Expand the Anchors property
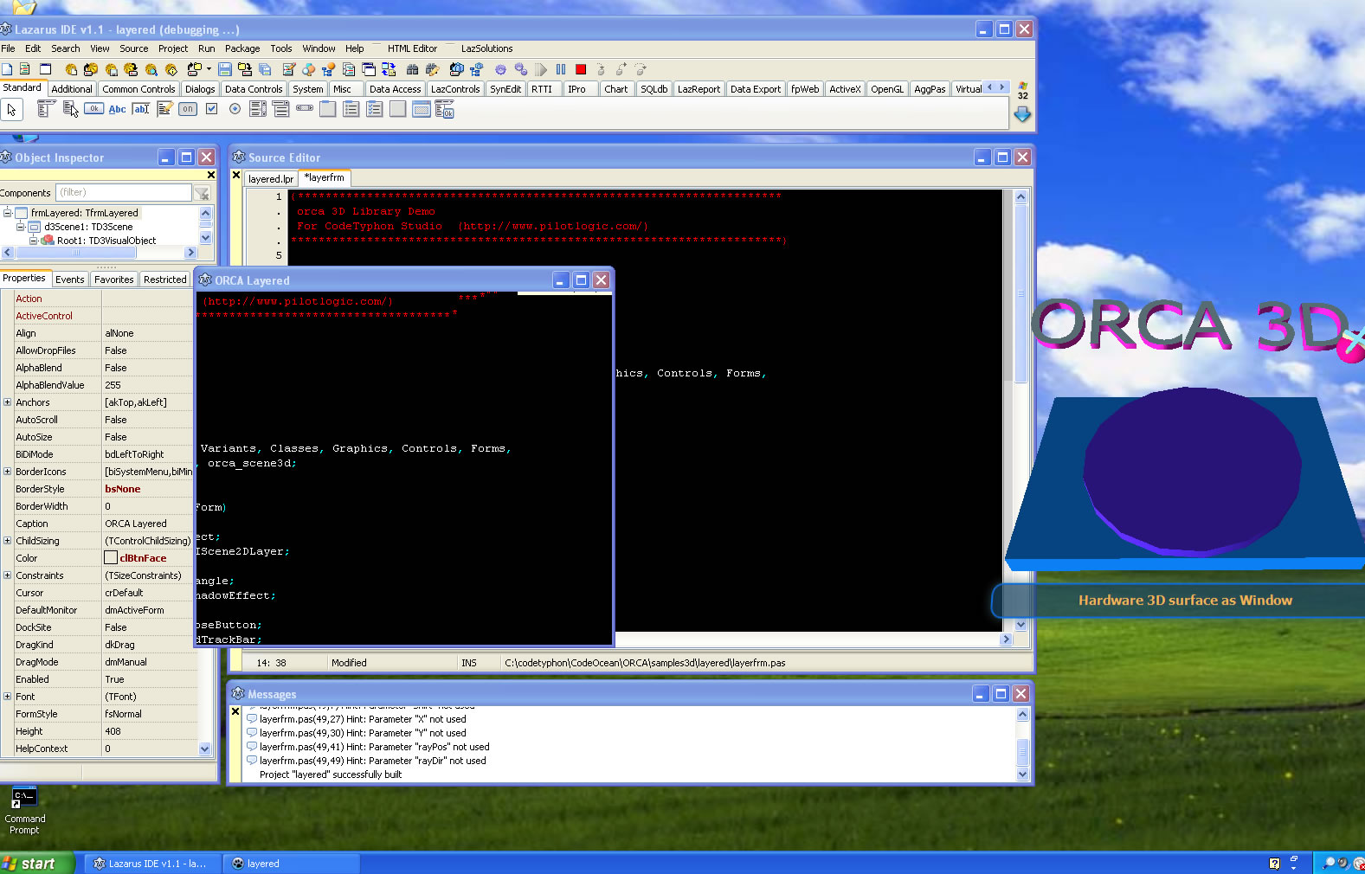Screen dimensions: 1365x874 pyautogui.click(x=7, y=402)
